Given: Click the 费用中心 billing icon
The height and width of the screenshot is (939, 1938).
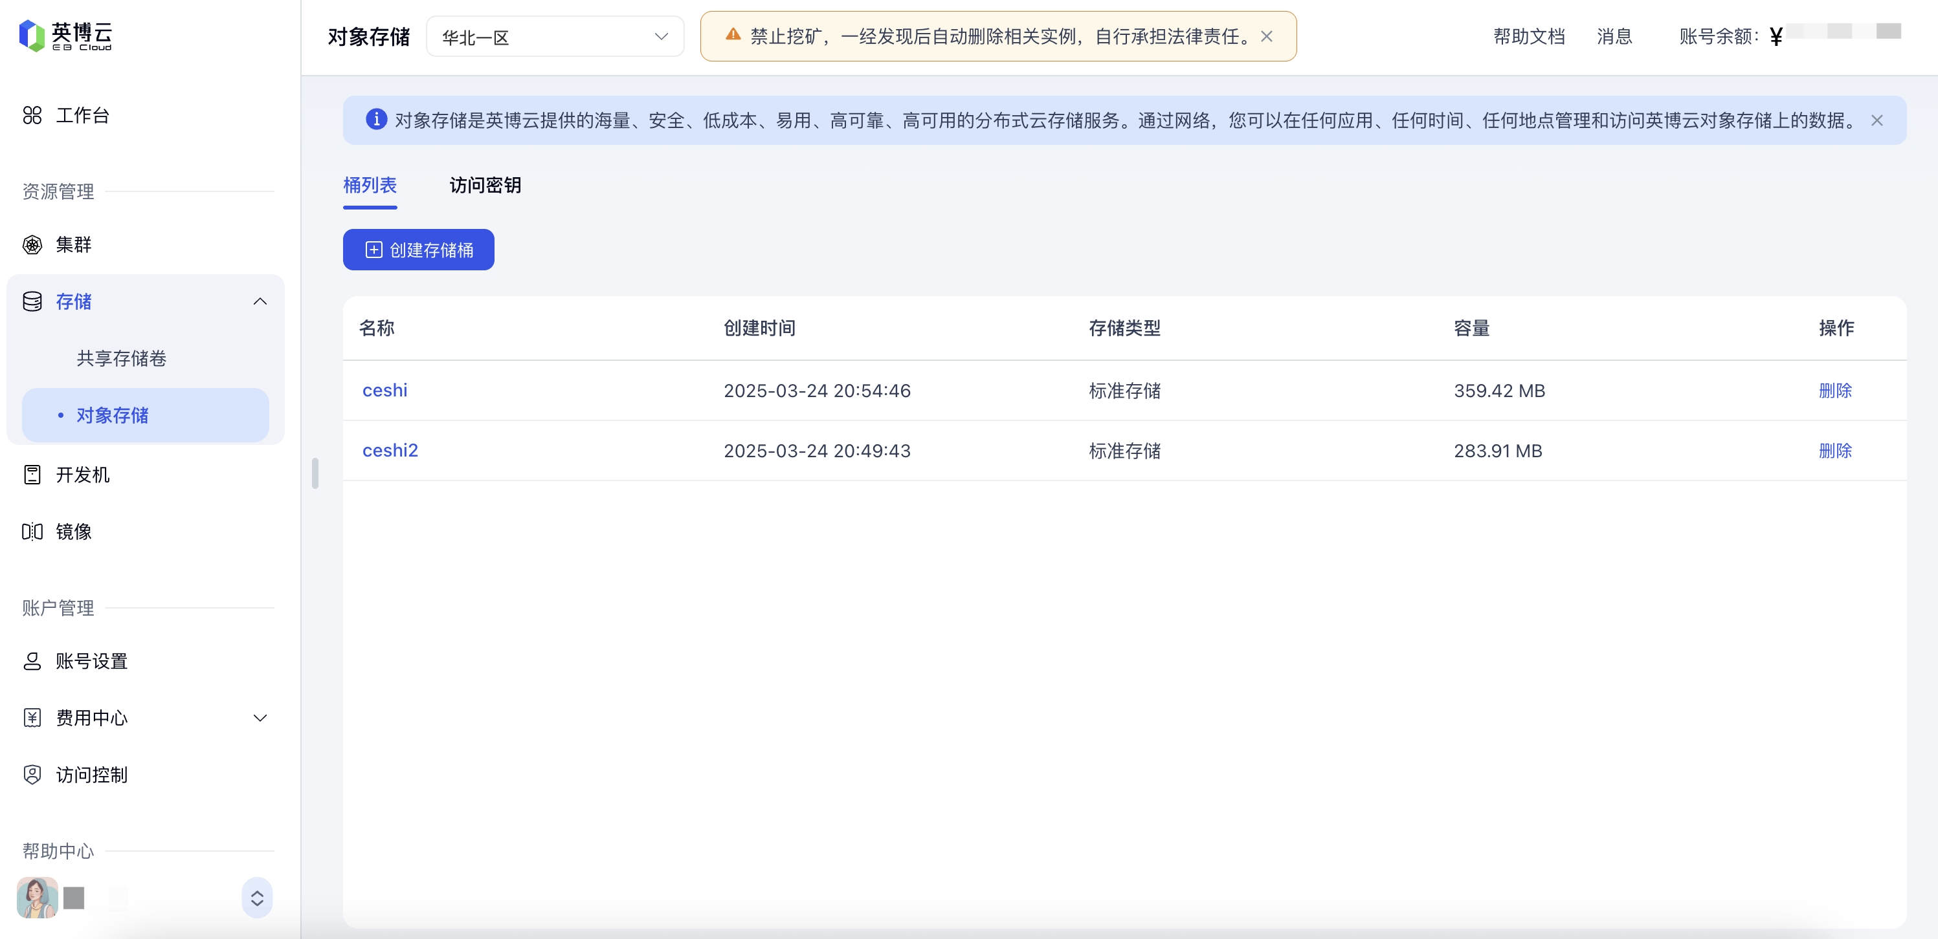Looking at the screenshot, I should coord(32,718).
